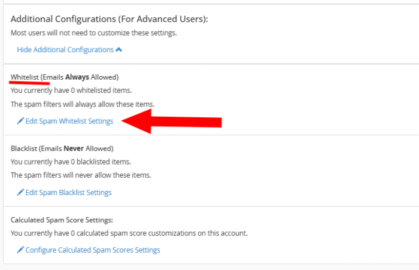Click the '0 blacklisted items' status text
The height and width of the screenshot is (270, 419).
[x=71, y=162]
